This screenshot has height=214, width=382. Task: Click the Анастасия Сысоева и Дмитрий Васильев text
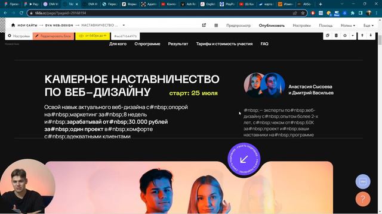click(311, 90)
